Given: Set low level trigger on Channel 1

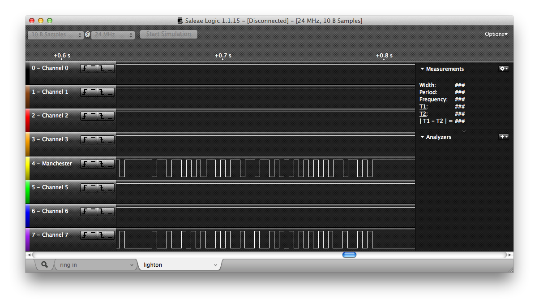Looking at the screenshot, I should 110,92.
